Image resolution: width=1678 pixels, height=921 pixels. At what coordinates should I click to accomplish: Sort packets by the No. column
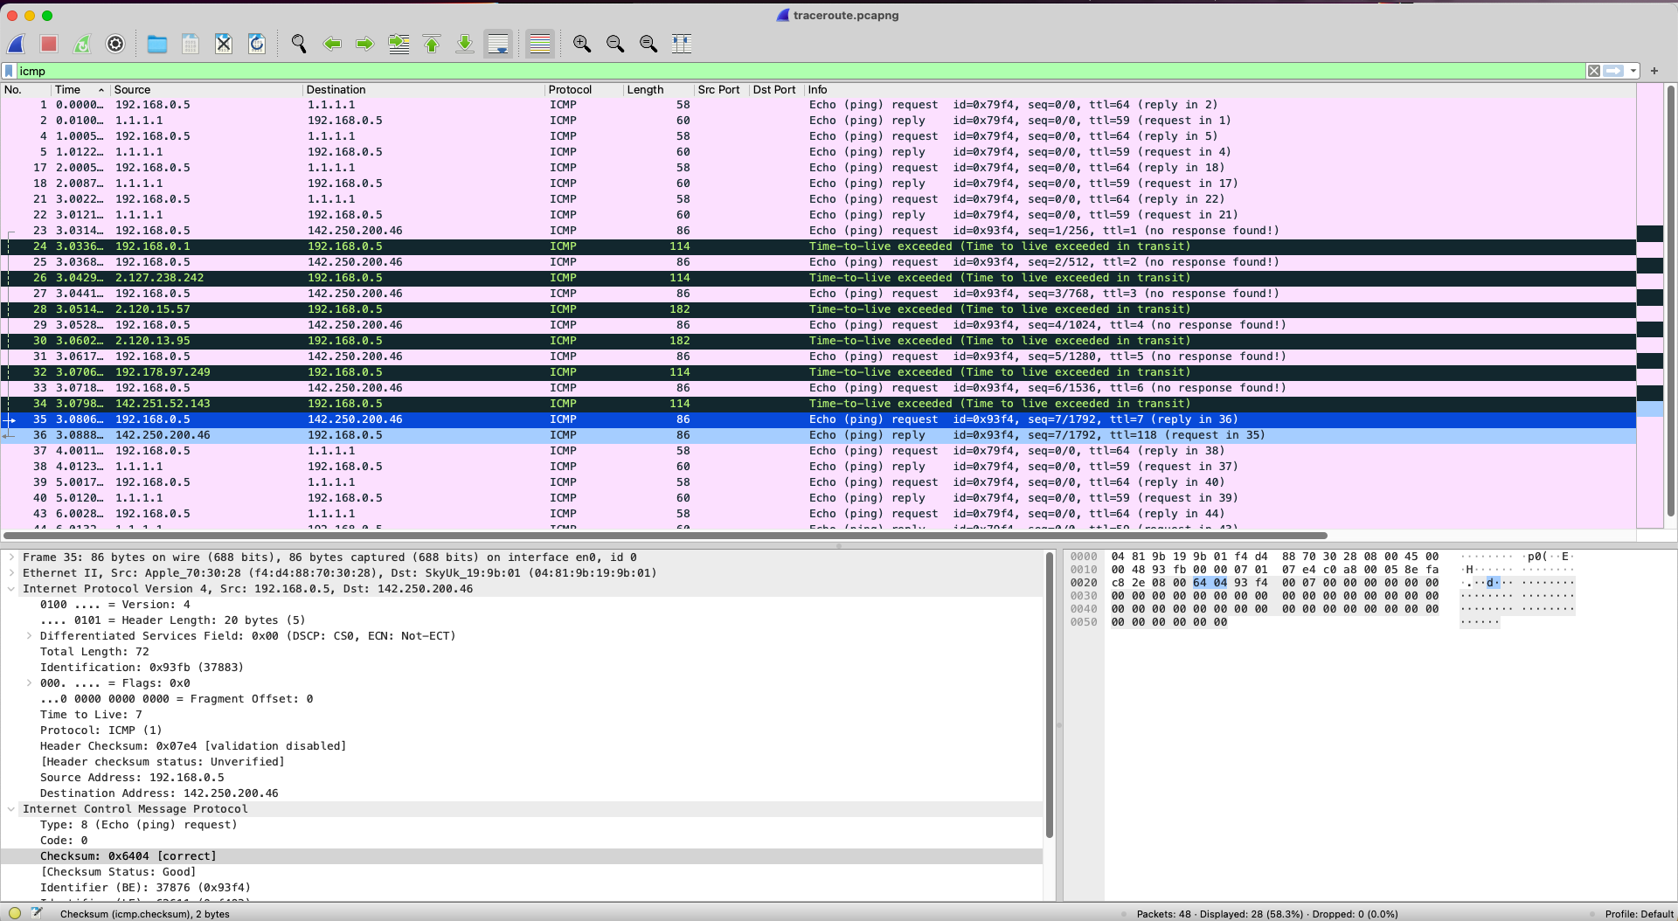[25, 89]
